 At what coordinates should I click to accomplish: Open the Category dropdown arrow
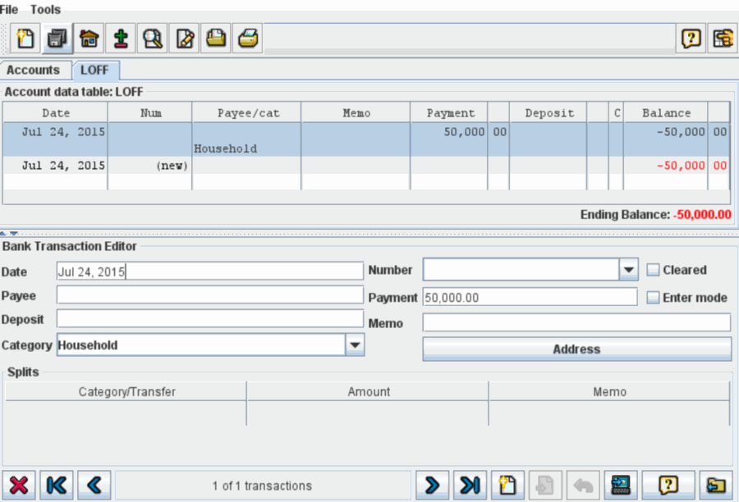click(x=355, y=345)
